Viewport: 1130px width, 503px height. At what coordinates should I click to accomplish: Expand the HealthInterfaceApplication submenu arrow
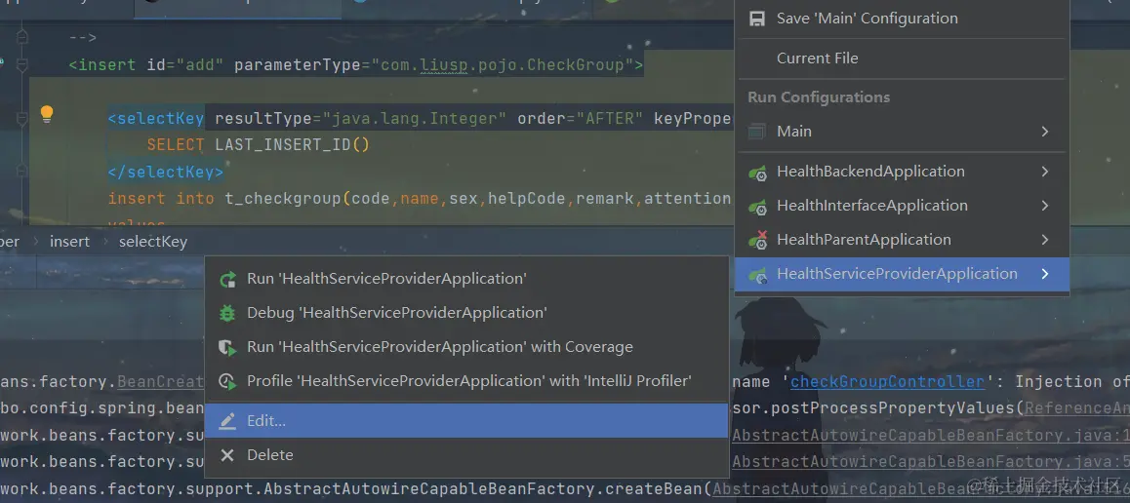(1045, 206)
